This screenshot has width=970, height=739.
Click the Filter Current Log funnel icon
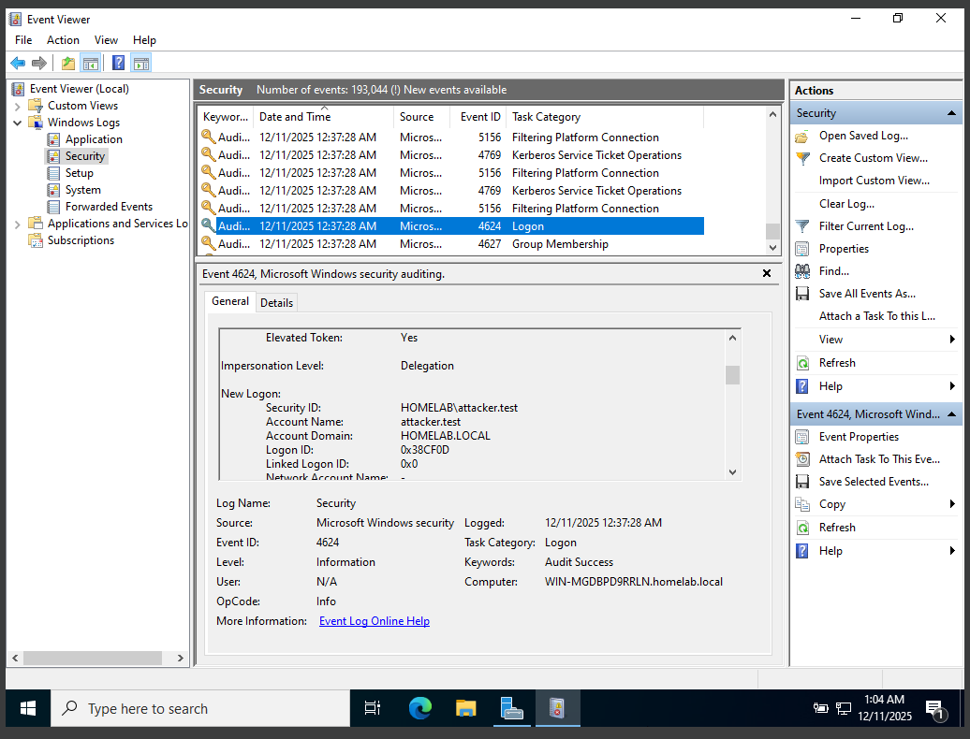(x=802, y=226)
